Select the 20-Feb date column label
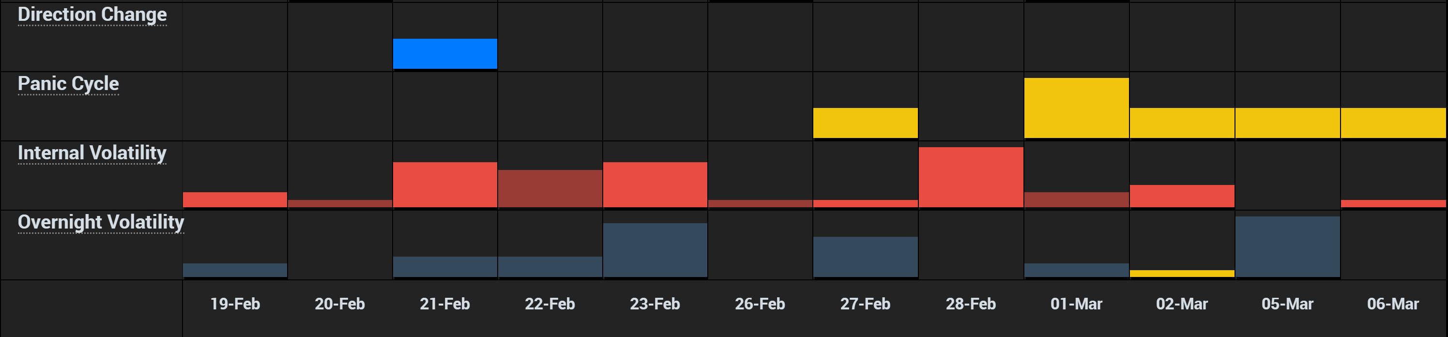1448x337 pixels. click(339, 305)
